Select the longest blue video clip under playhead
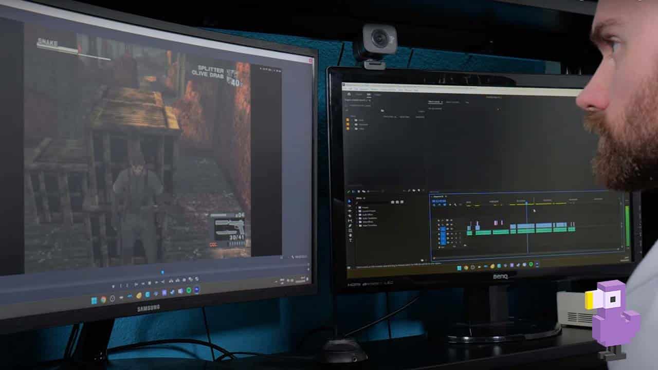This screenshot has height=370, width=658. point(526,226)
